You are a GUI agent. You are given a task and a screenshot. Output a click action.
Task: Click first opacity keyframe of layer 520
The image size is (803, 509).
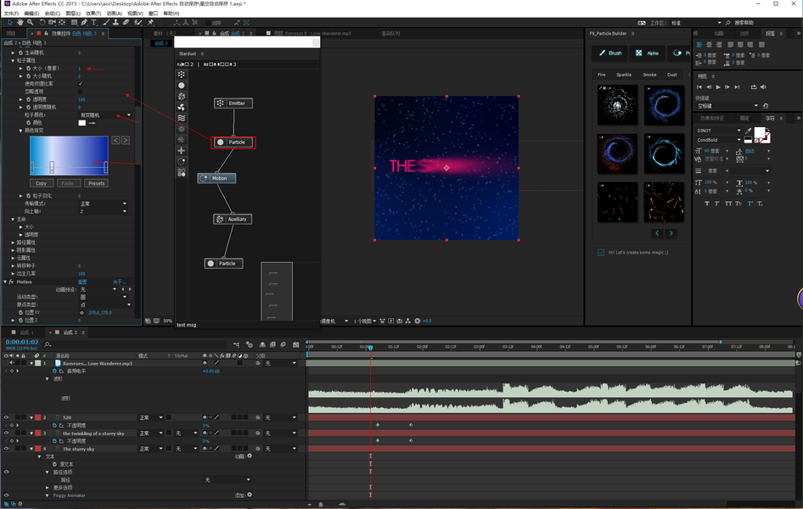tap(378, 425)
